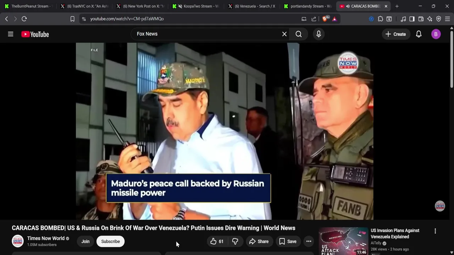The width and height of the screenshot is (454, 255).
Task: View site information icon in address bar
Action: [x=84, y=19]
